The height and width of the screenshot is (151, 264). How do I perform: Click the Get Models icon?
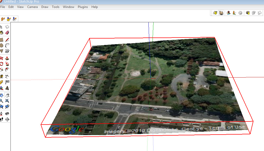(248, 13)
